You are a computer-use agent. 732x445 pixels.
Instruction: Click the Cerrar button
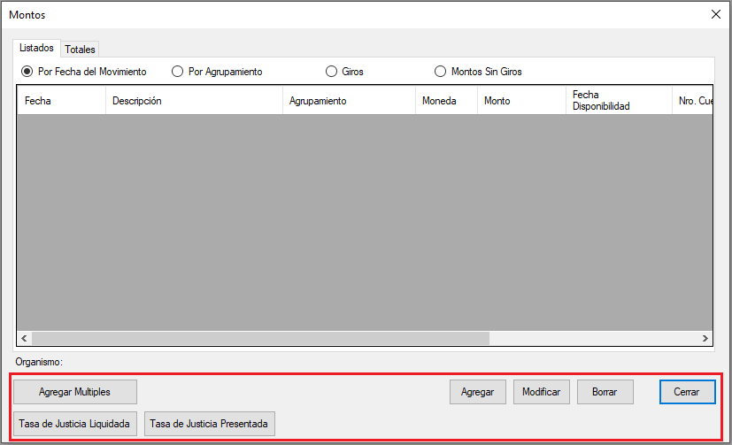click(x=687, y=392)
